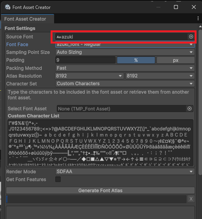
Task: Click the Unity logo in the title bar
Action: click(8, 7)
